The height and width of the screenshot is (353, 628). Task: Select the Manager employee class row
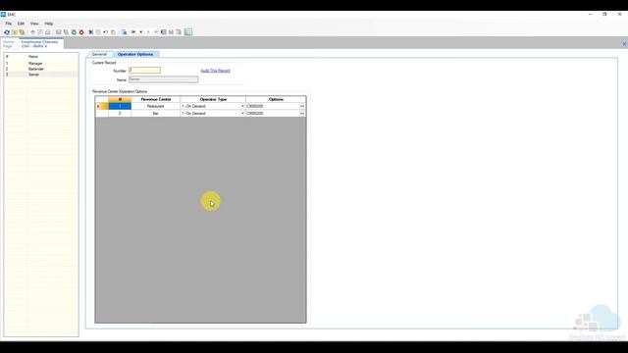click(x=41, y=63)
